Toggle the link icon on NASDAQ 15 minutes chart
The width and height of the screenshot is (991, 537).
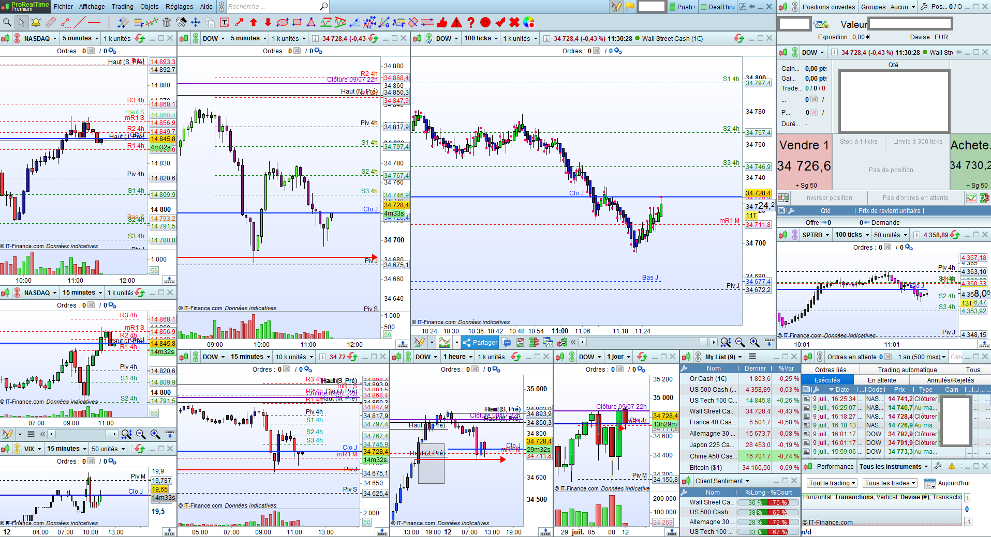[17, 293]
